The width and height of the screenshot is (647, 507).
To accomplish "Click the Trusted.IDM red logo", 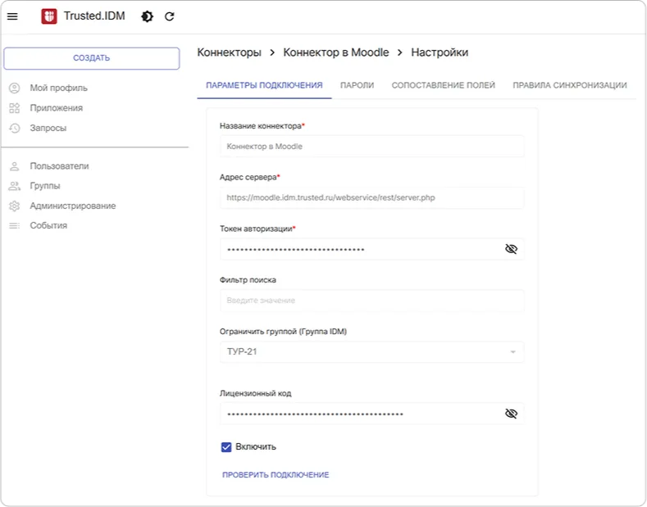I will (x=49, y=16).
